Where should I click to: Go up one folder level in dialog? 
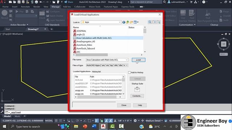coord(127,22)
